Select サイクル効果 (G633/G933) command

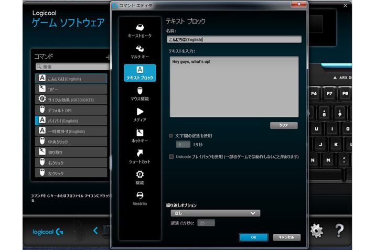pyautogui.click(x=71, y=100)
